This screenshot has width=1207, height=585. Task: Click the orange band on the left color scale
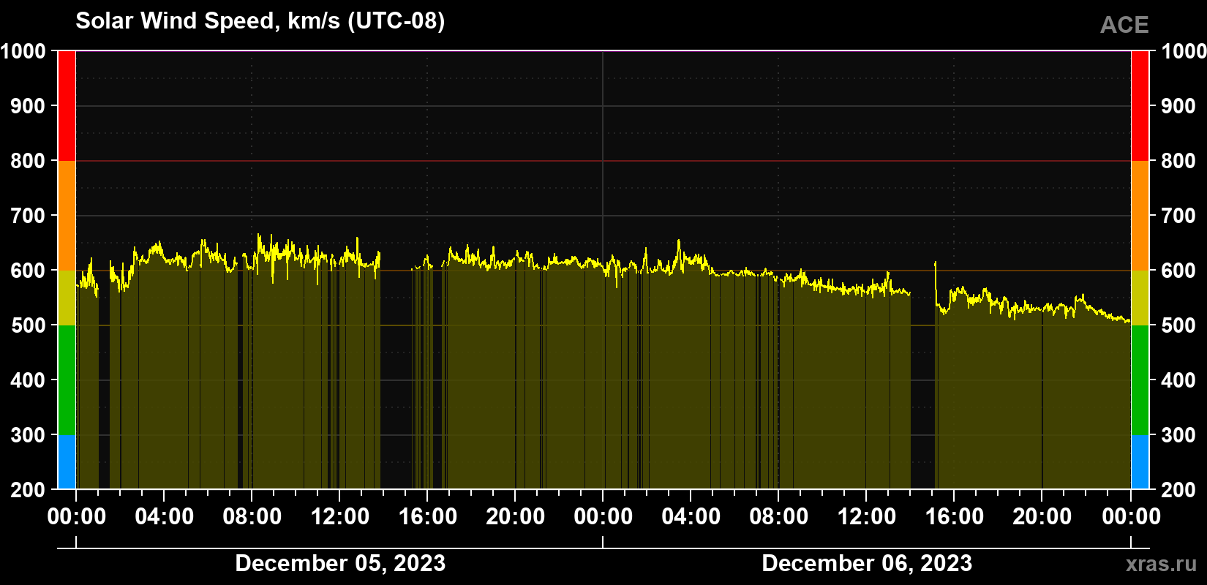point(67,216)
